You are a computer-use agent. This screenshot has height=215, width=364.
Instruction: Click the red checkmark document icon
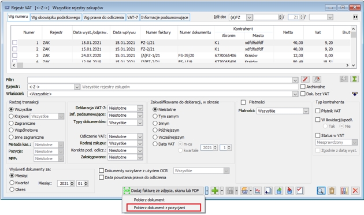(x=300, y=191)
